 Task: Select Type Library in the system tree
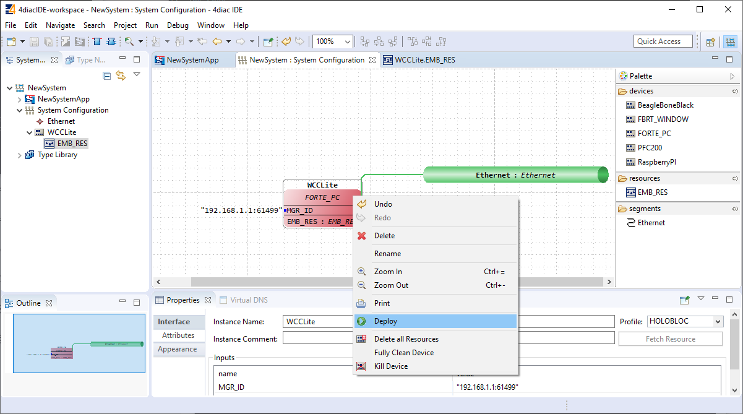pos(58,155)
